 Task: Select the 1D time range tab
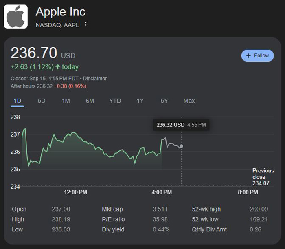pos(18,101)
